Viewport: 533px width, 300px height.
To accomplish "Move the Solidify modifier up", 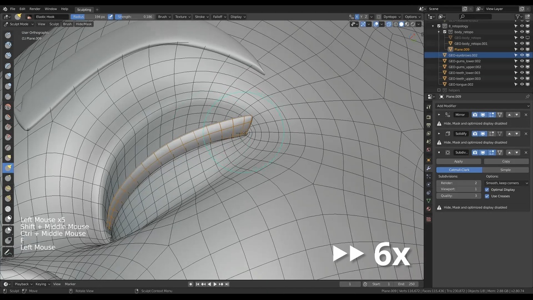I will [x=509, y=134].
